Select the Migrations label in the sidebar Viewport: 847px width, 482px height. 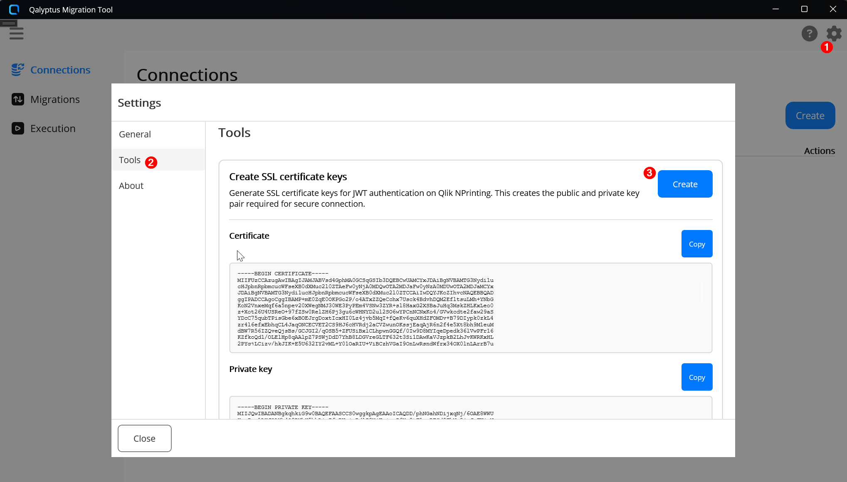[55, 99]
